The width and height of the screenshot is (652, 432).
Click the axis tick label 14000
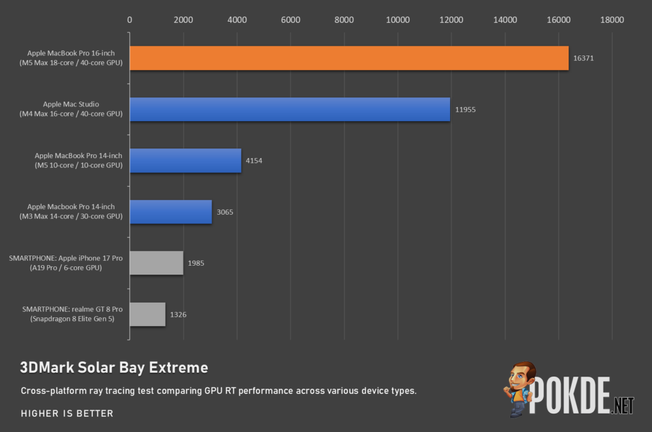(x=505, y=20)
